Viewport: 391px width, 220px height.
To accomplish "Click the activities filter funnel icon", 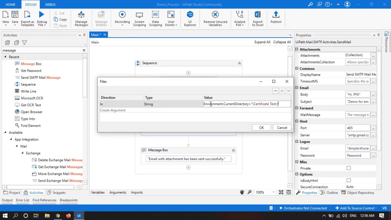I will (24, 43).
